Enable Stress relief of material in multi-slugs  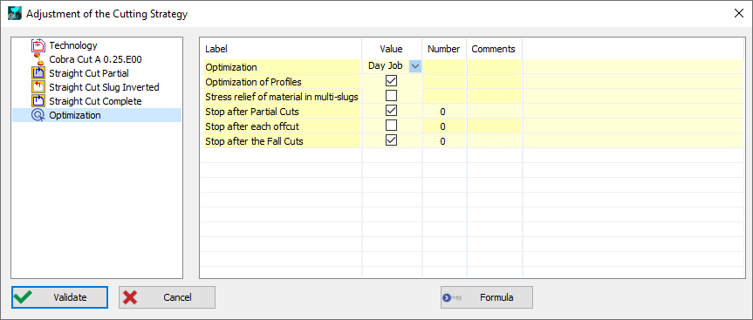pyautogui.click(x=392, y=96)
